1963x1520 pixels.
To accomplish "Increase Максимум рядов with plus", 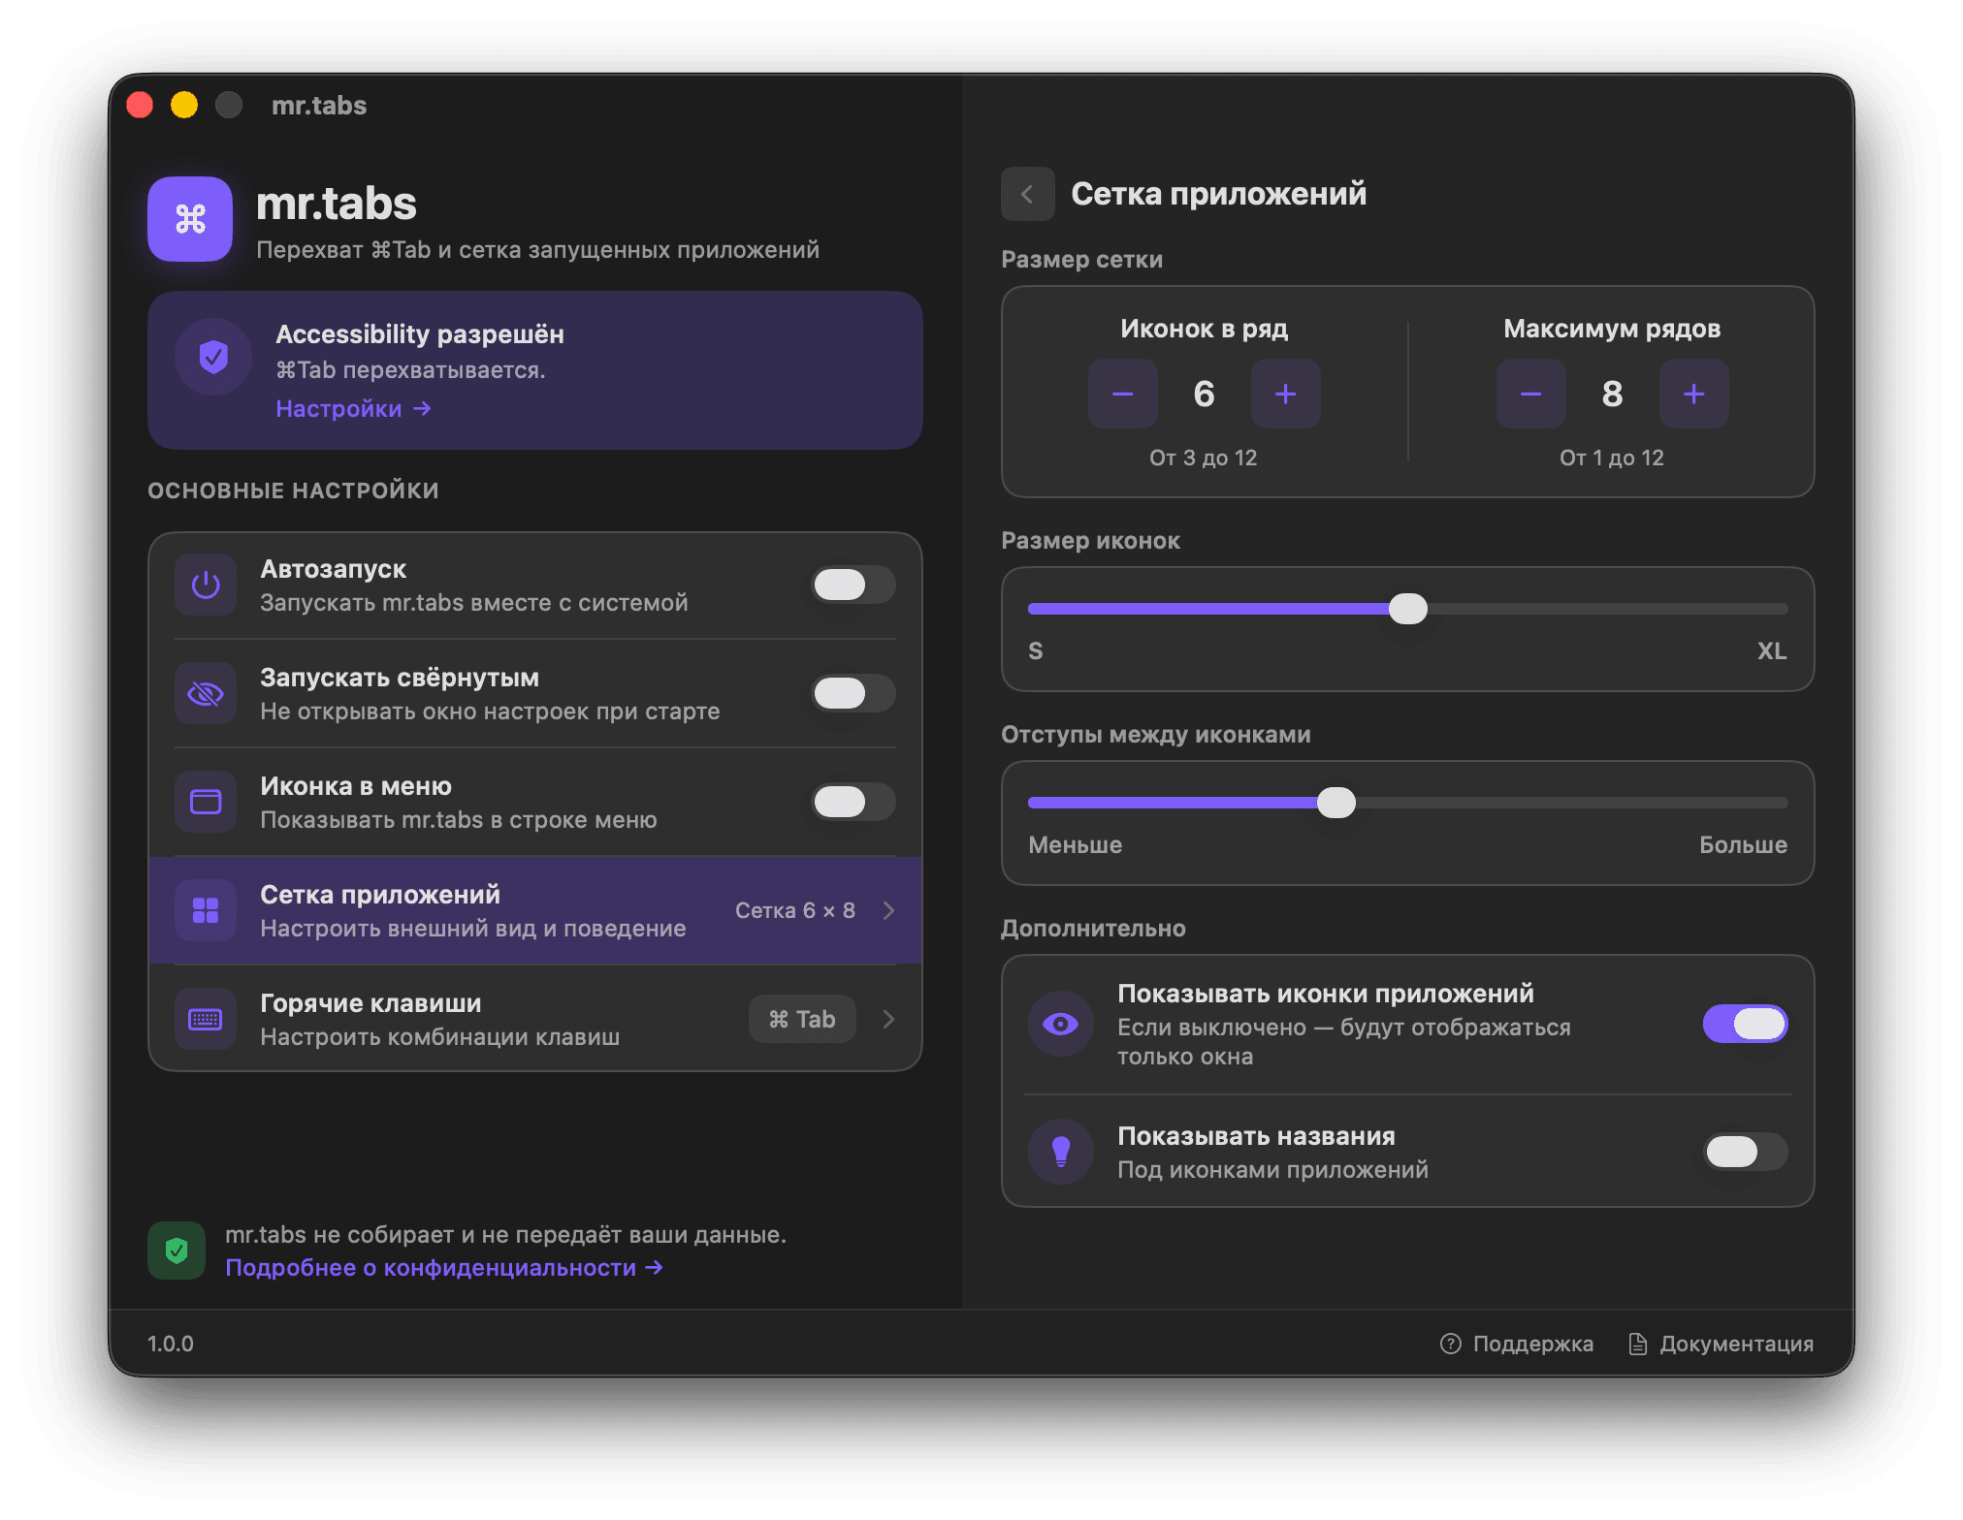I will pyautogui.click(x=1694, y=394).
